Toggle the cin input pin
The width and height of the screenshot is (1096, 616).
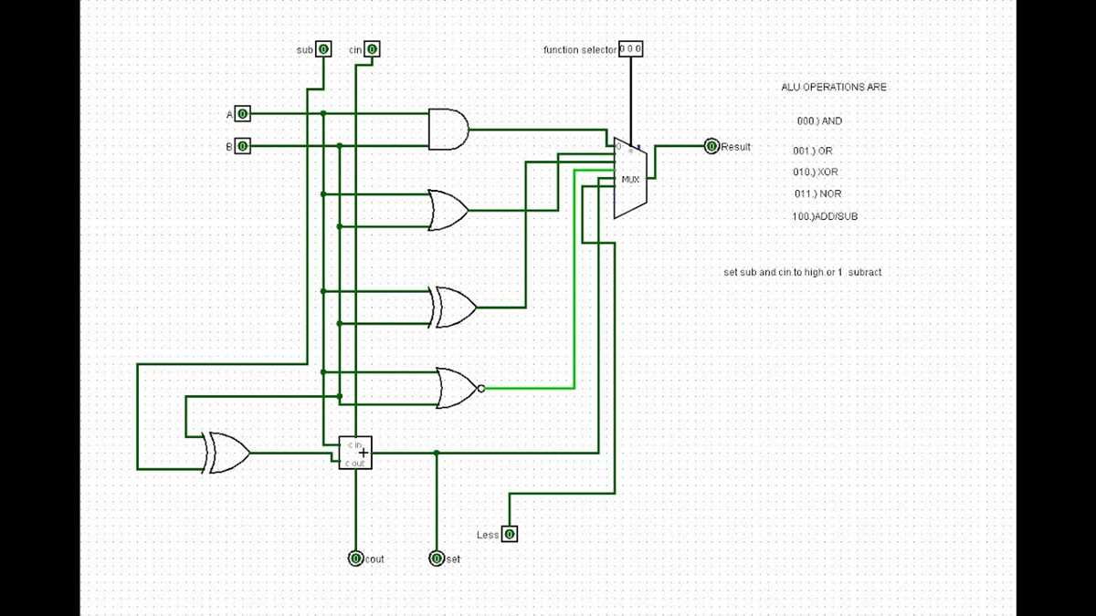tap(372, 49)
